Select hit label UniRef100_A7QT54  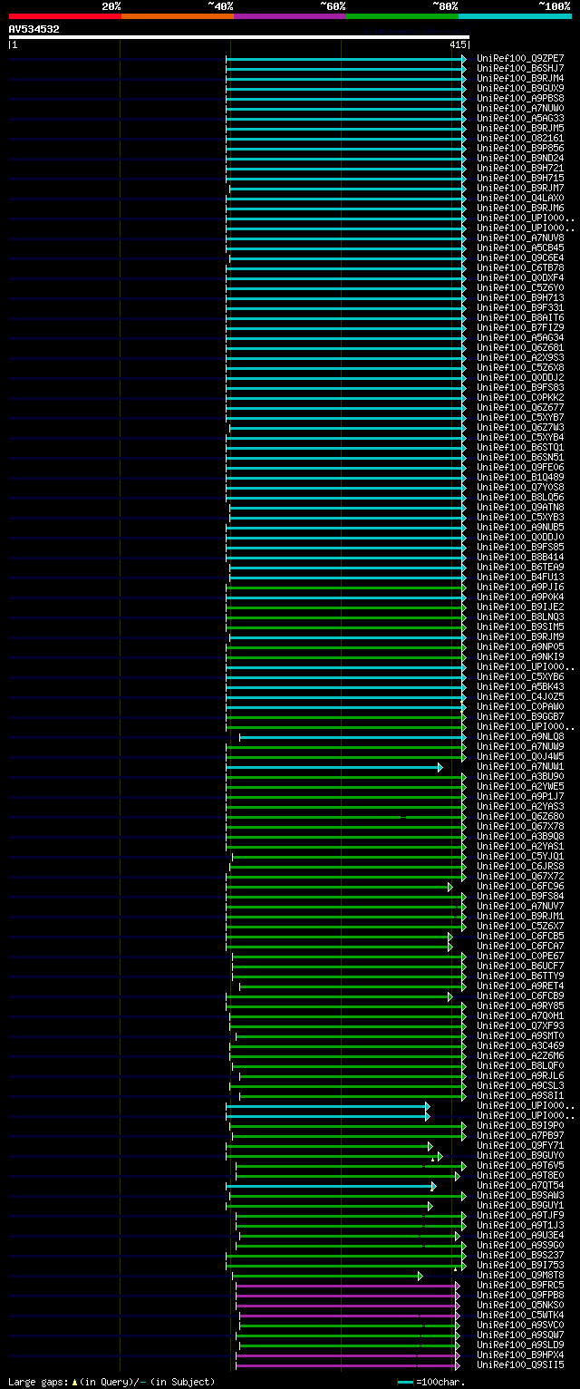point(520,1185)
